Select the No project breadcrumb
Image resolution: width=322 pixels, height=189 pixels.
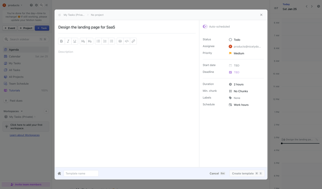point(97,15)
